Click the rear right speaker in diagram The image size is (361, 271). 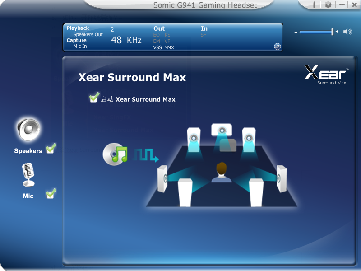coord(256,192)
